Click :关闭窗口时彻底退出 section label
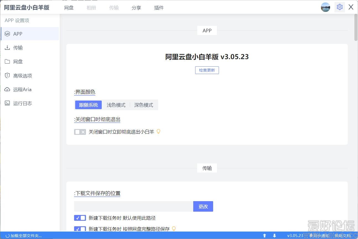358x239 pixels. click(x=97, y=119)
